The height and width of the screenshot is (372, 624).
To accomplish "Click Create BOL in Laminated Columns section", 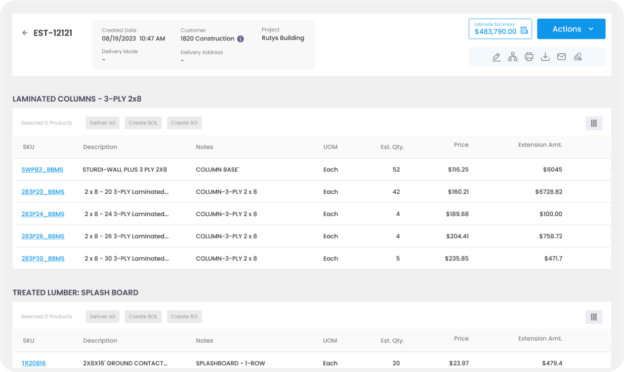I will click(x=143, y=123).
